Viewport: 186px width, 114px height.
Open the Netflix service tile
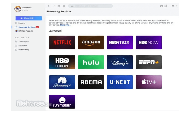pos(62,42)
